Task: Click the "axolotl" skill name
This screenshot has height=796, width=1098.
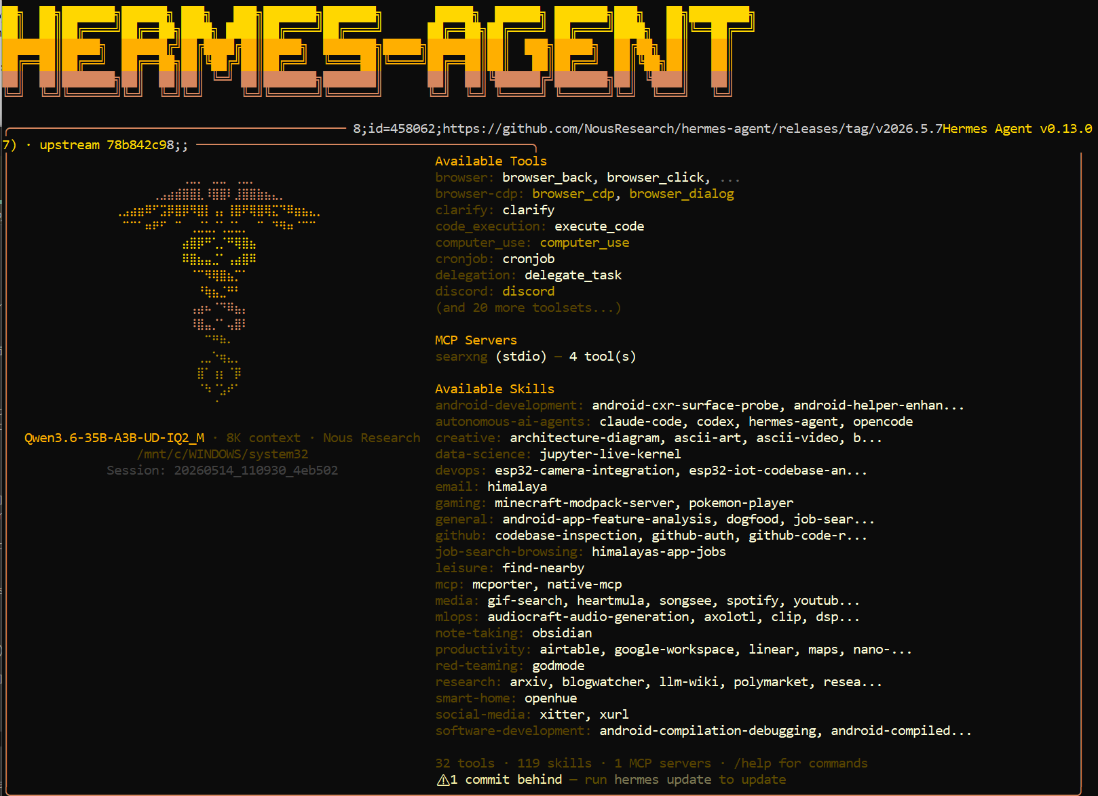Action: click(730, 617)
